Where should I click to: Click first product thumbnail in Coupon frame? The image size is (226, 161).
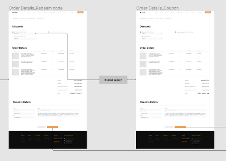(143, 56)
